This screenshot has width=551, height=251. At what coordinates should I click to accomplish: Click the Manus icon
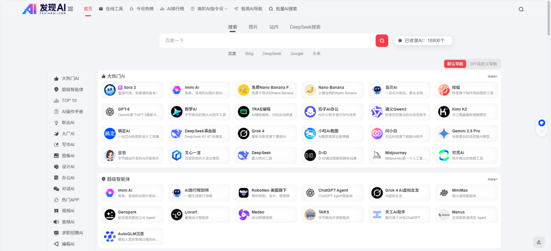[444, 214]
